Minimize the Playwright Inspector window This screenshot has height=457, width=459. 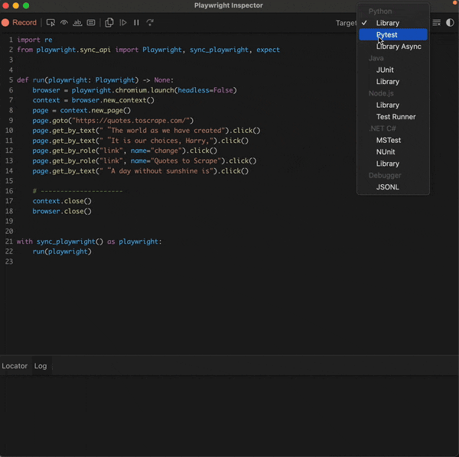16,5
